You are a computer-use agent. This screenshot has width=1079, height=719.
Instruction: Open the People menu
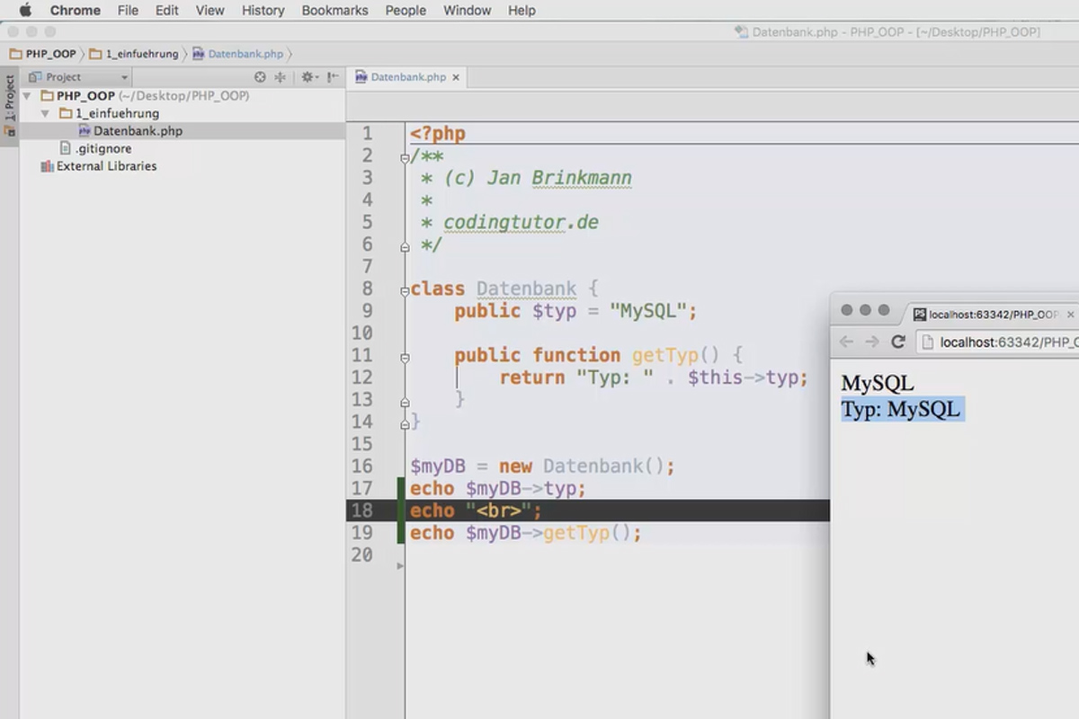click(x=406, y=11)
